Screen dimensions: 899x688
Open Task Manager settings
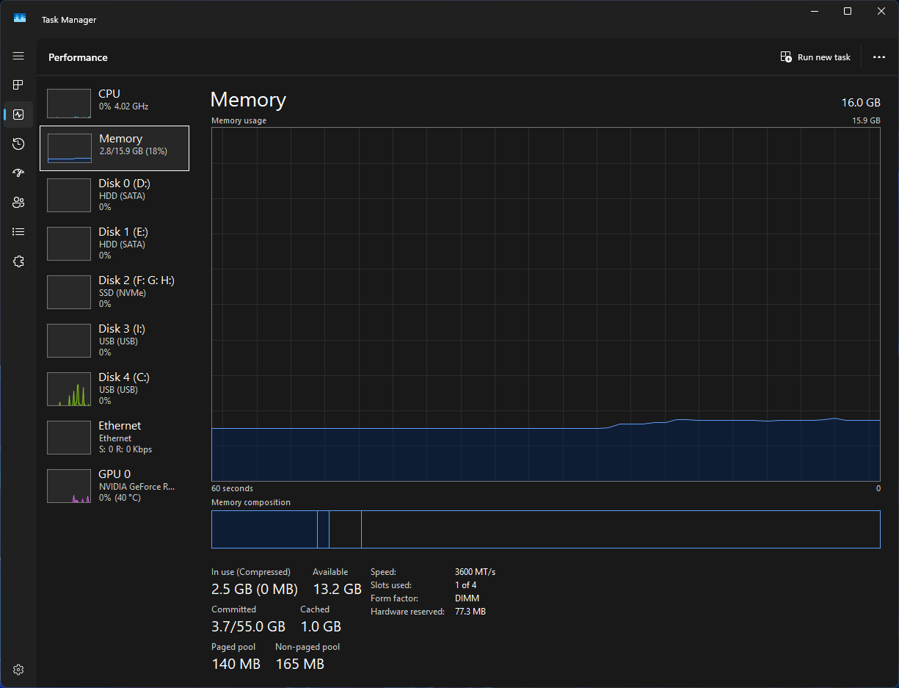coord(18,669)
